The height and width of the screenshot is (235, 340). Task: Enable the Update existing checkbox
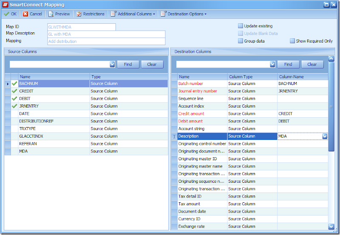point(241,26)
